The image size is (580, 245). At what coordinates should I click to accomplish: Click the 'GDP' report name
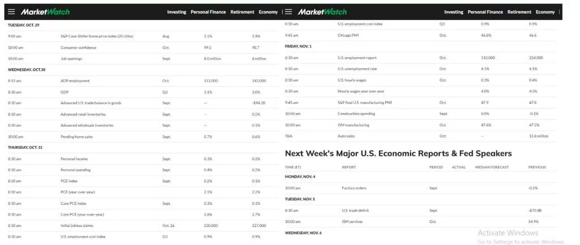tap(65, 92)
